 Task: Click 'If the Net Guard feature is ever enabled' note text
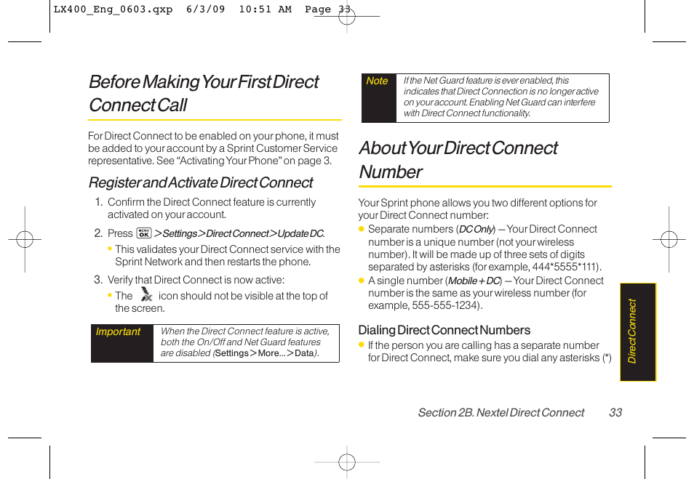pos(501,97)
